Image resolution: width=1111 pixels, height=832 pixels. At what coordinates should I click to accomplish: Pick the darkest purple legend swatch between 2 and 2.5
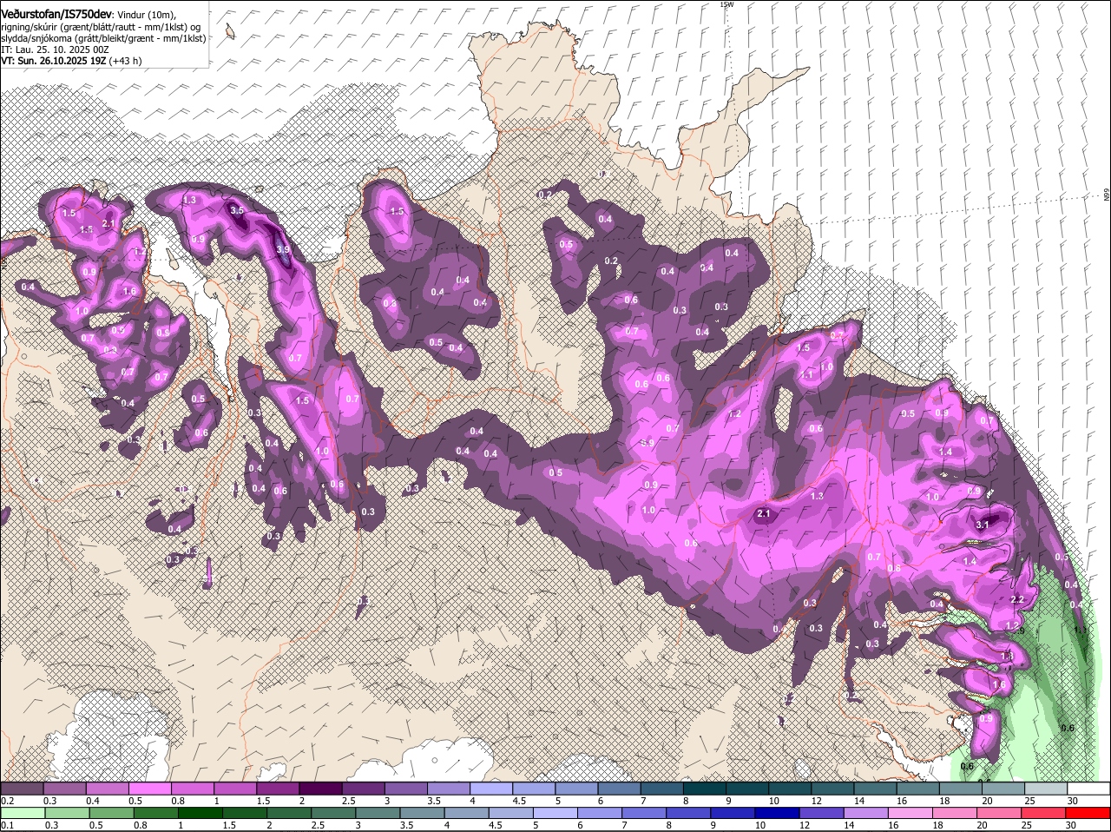pos(320,788)
